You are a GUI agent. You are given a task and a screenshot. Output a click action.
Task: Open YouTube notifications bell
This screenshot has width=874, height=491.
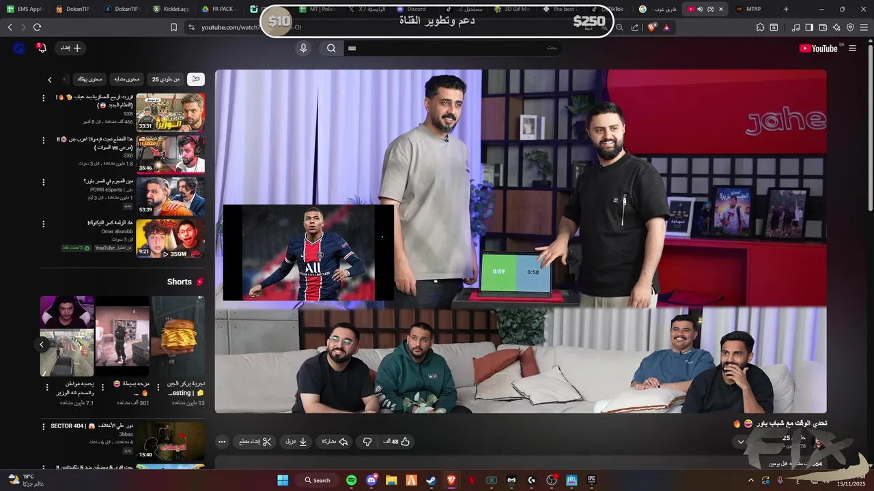point(42,48)
